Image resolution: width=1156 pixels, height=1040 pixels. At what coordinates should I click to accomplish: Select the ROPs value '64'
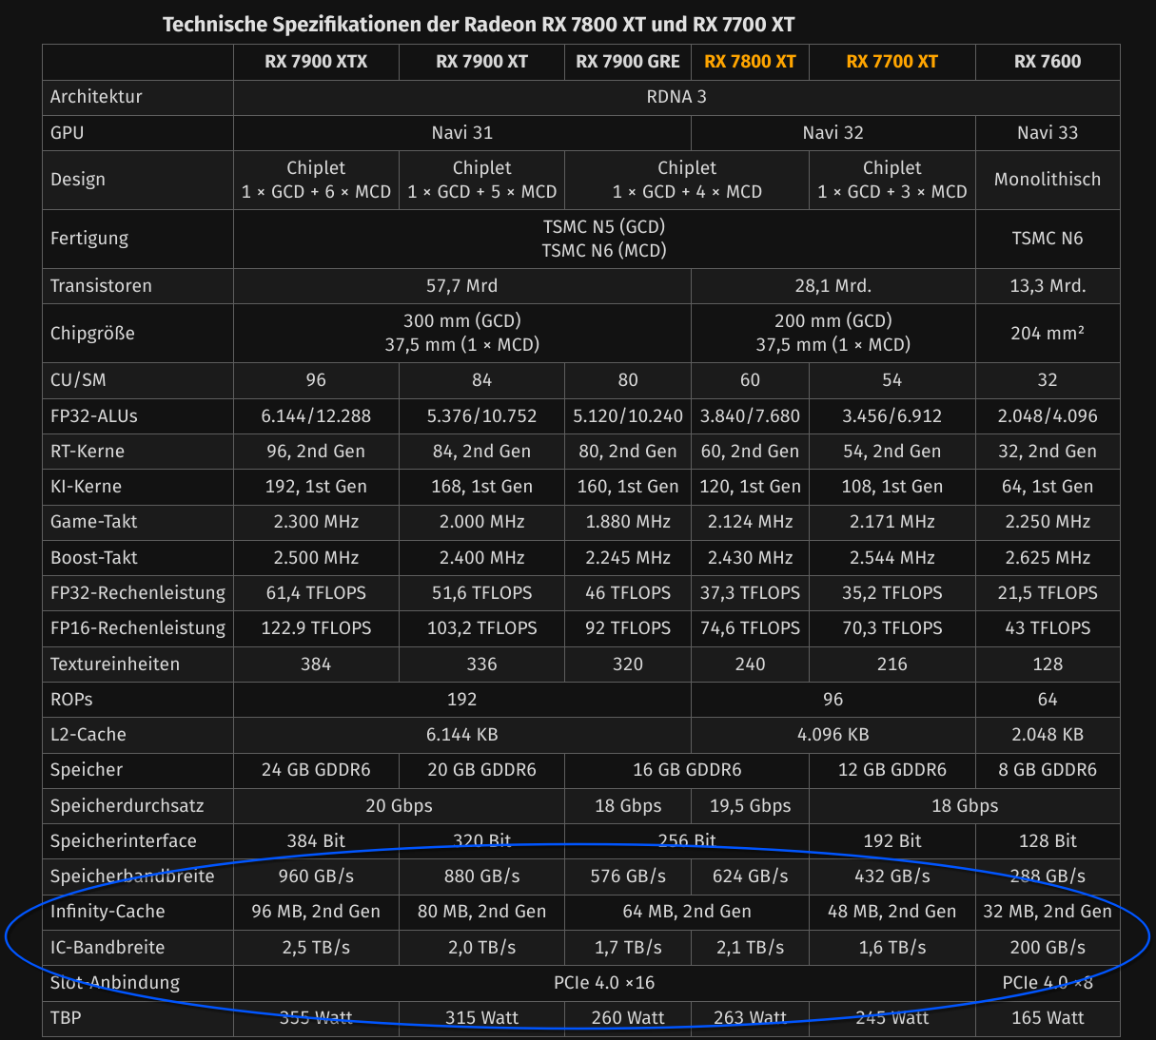coord(1048,700)
